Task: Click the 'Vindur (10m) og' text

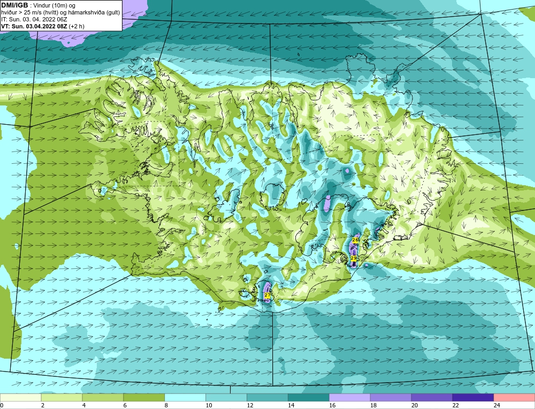Action: pyautogui.click(x=55, y=6)
